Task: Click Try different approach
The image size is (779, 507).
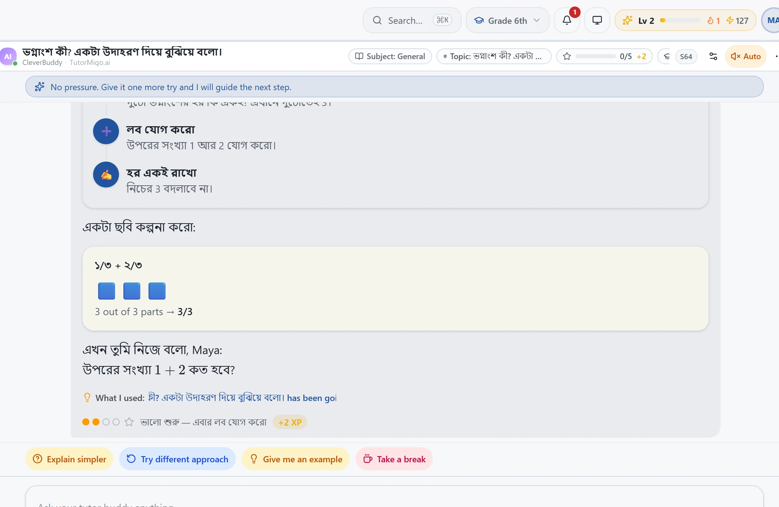Action: tap(177, 459)
